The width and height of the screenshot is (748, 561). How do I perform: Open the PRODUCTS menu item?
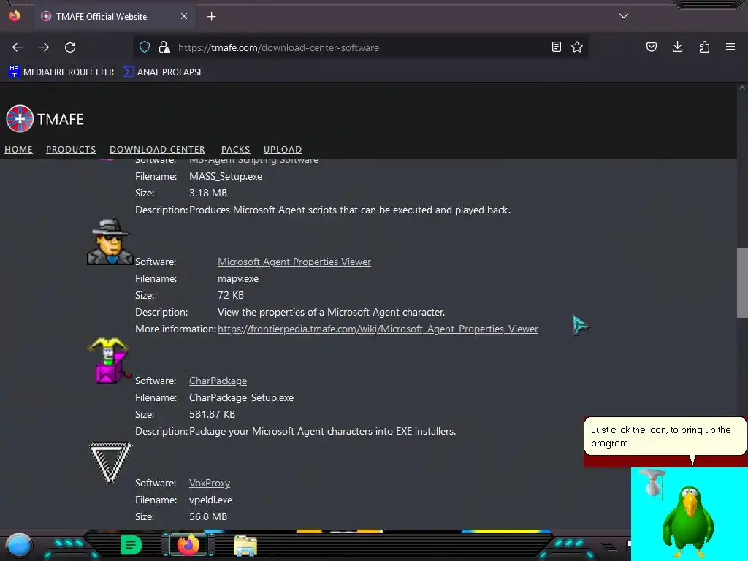71,149
